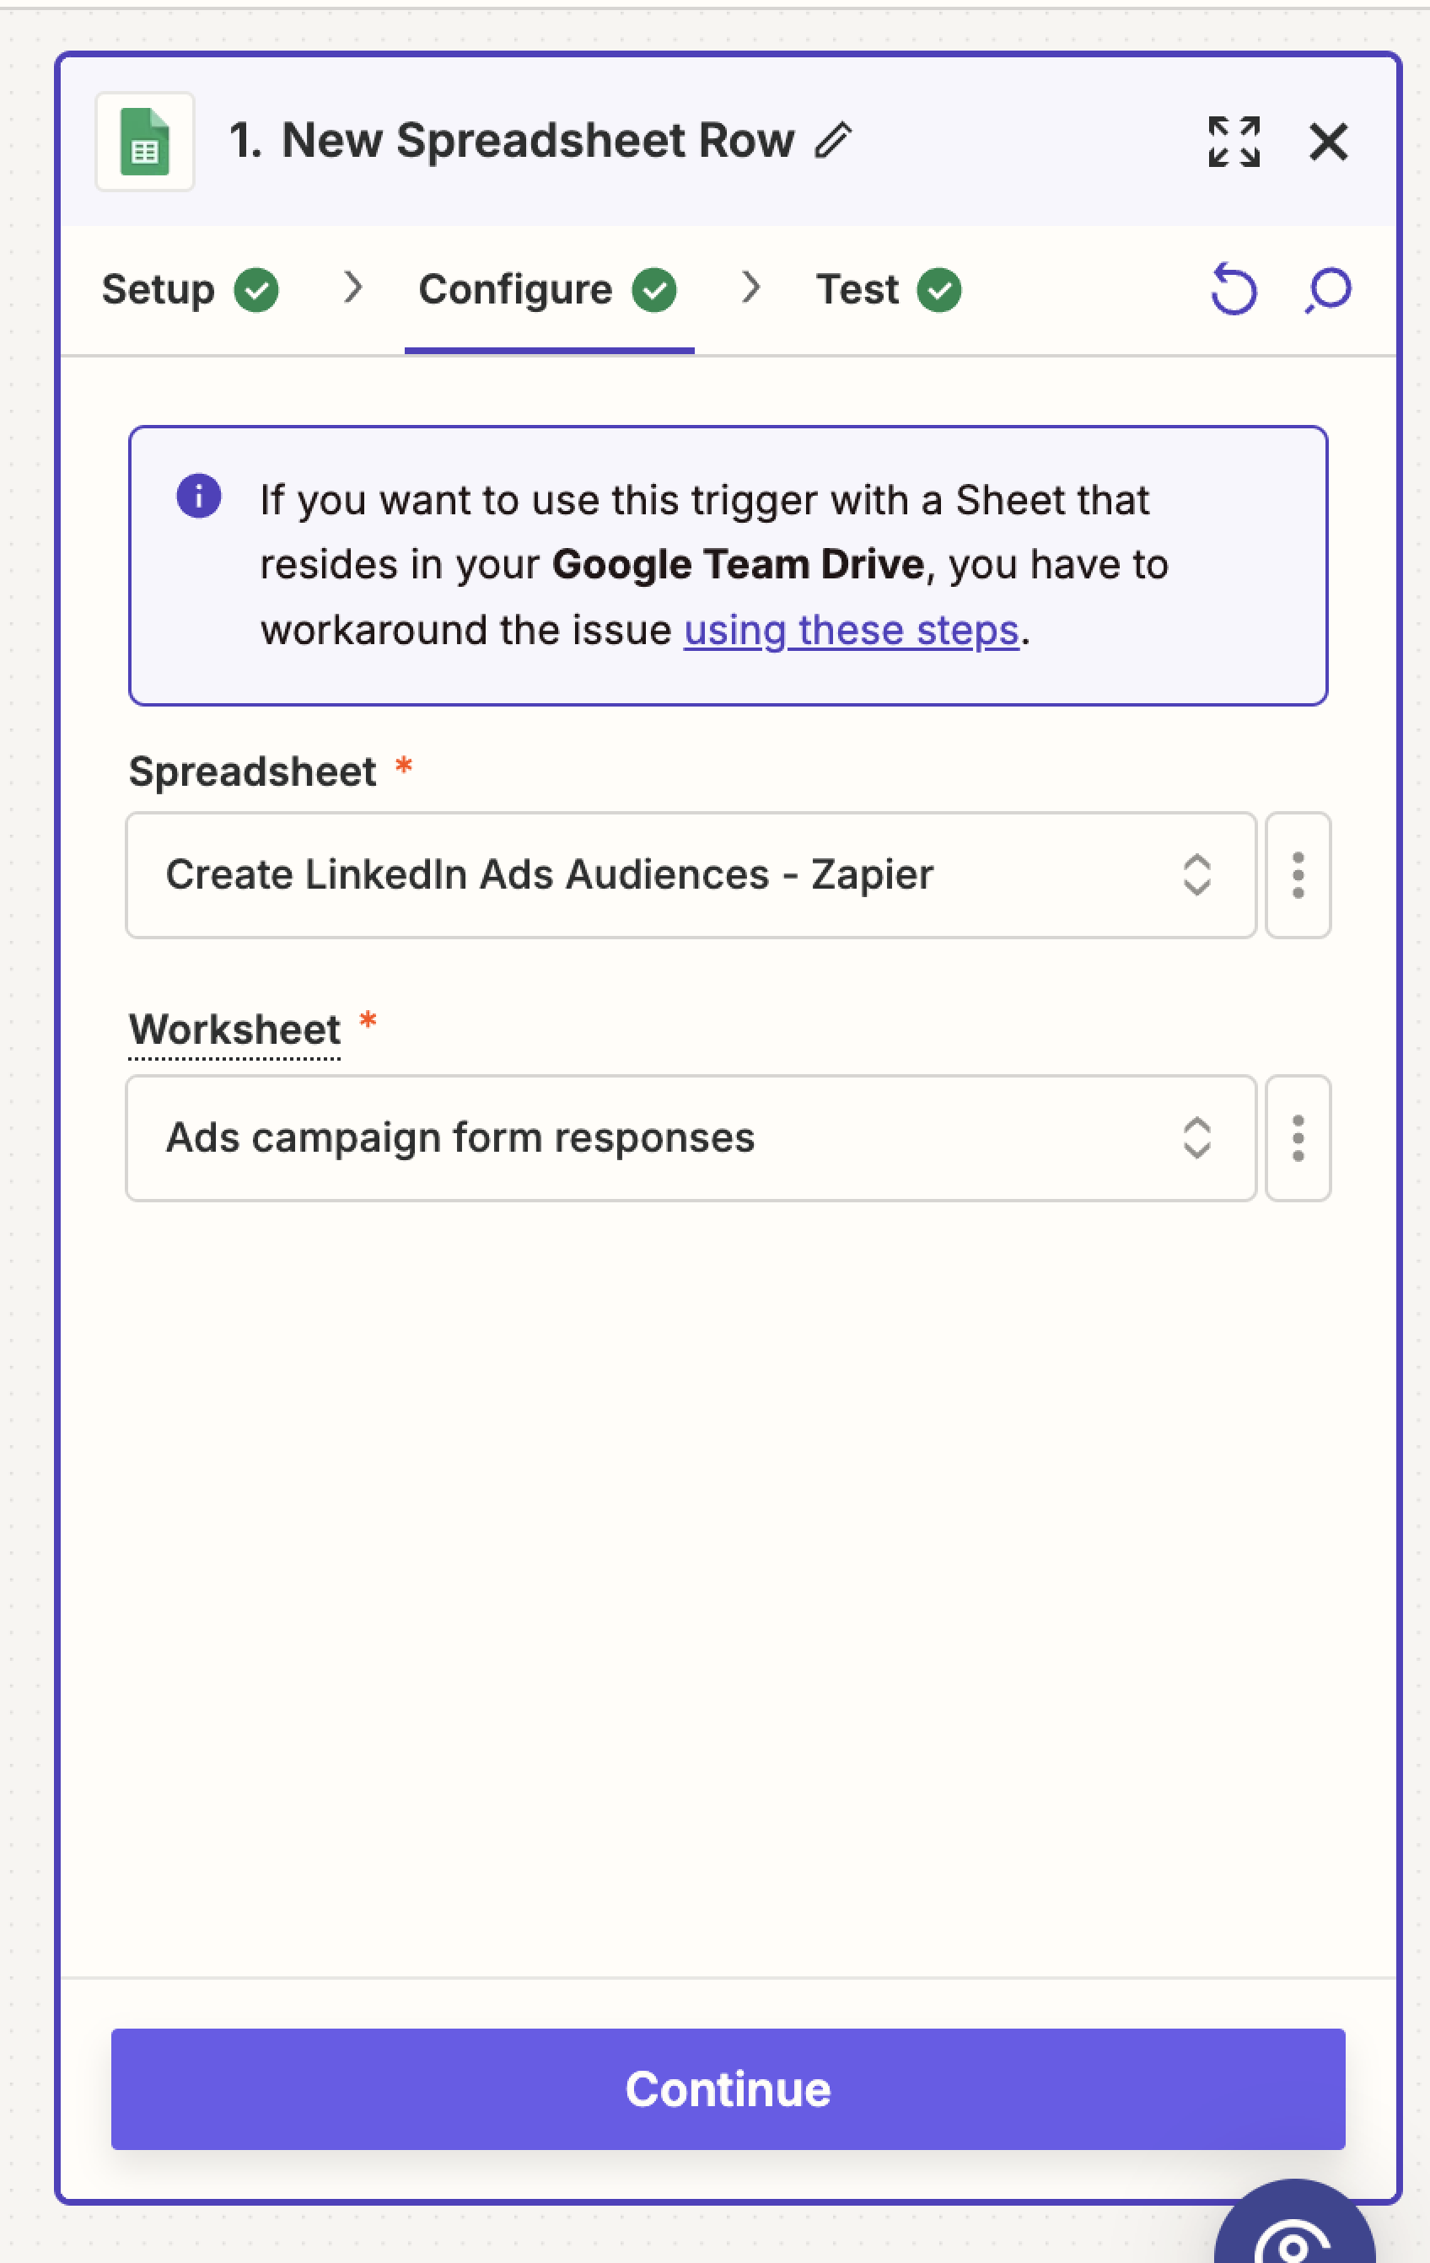The width and height of the screenshot is (1430, 2263).
Task: Click the undo arrow icon
Action: [1234, 289]
